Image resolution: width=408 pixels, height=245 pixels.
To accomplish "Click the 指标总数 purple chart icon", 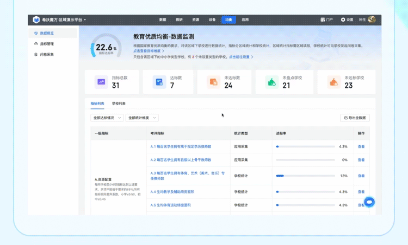I will coord(101,82).
